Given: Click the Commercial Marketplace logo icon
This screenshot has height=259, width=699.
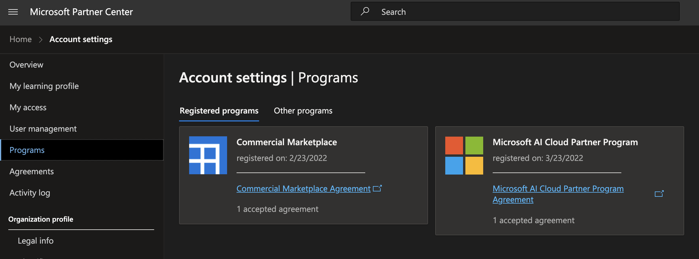Looking at the screenshot, I should pyautogui.click(x=208, y=155).
